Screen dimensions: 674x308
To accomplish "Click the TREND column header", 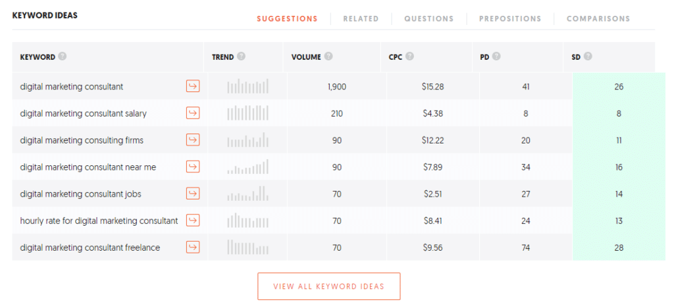I will coord(222,57).
